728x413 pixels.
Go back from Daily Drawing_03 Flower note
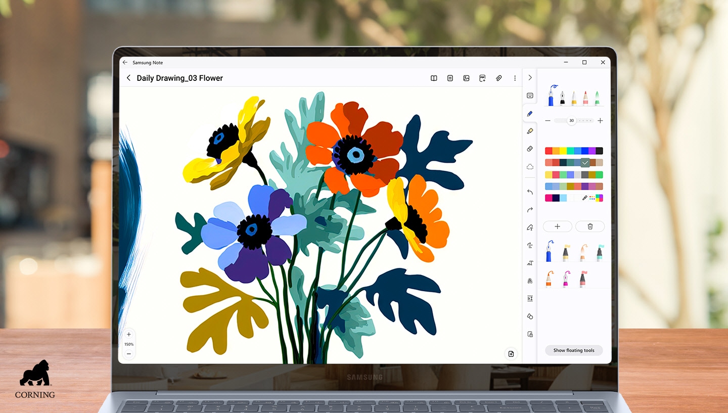pyautogui.click(x=128, y=78)
